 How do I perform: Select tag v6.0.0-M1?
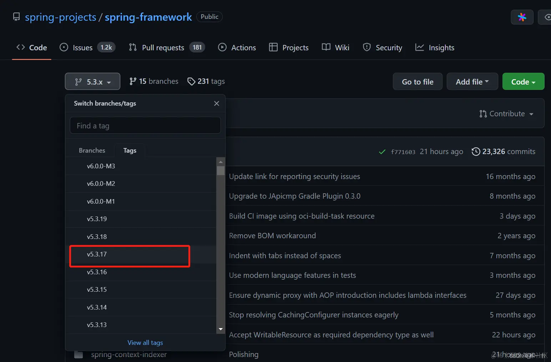pyautogui.click(x=141, y=202)
